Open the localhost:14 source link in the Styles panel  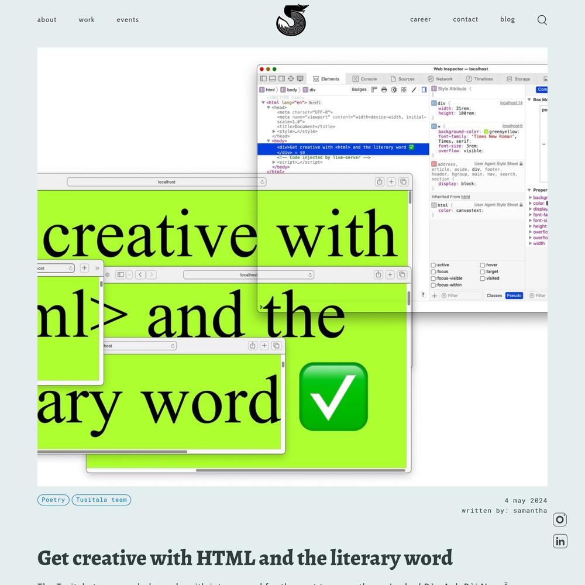[511, 102]
